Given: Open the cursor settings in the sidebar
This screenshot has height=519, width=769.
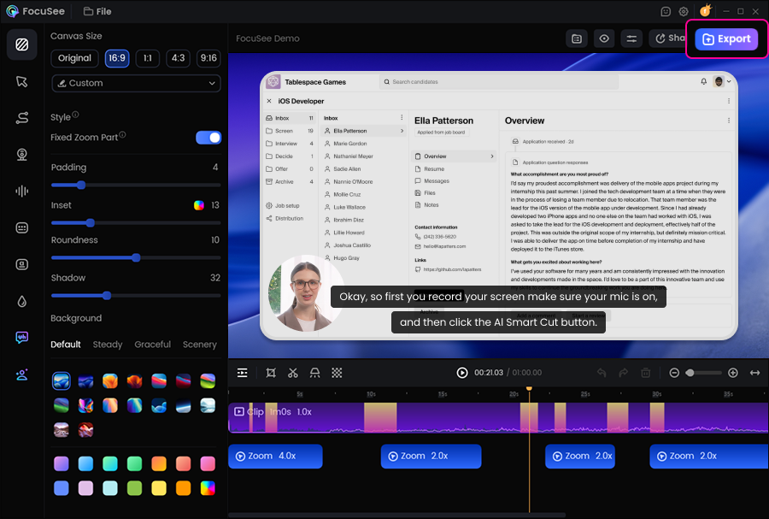Looking at the screenshot, I should click(x=21, y=81).
